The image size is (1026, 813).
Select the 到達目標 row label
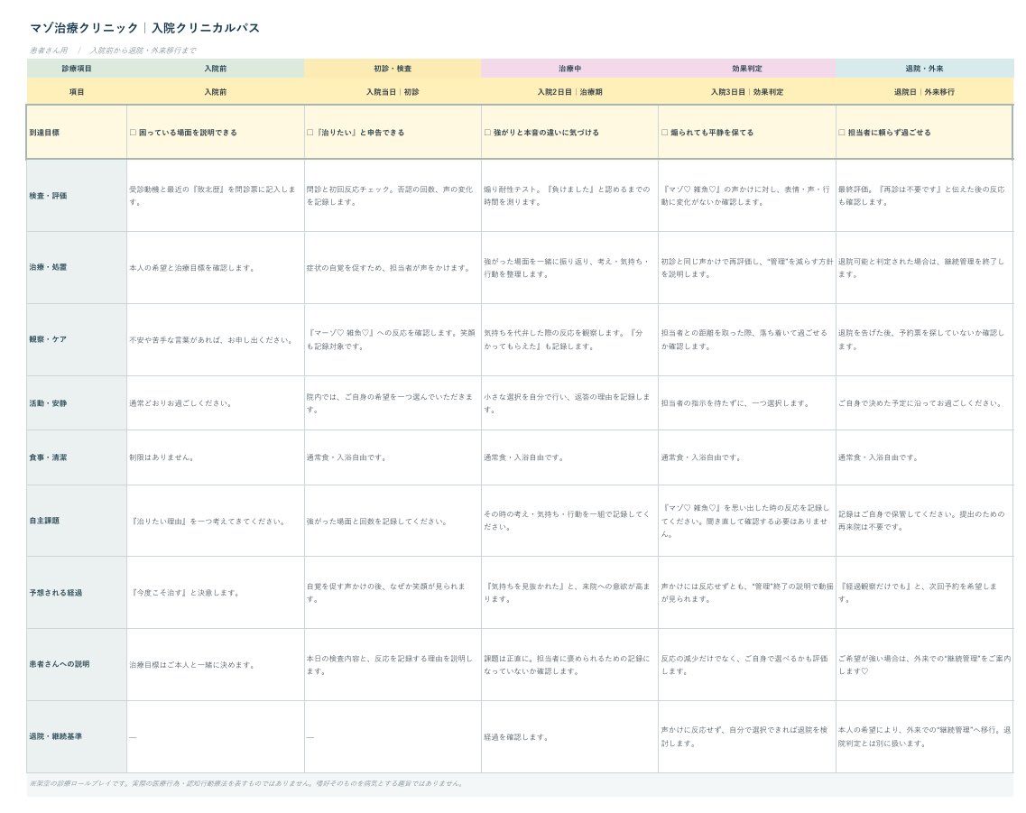coord(77,132)
